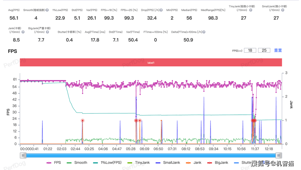Click the SmallJank(微小卡顿) question mark icon

(x=283, y=10)
